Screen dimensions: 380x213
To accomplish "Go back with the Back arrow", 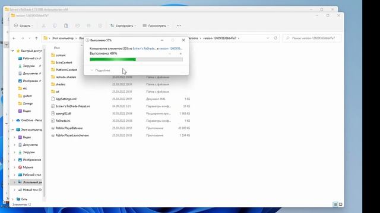I will pyautogui.click(x=14, y=38).
